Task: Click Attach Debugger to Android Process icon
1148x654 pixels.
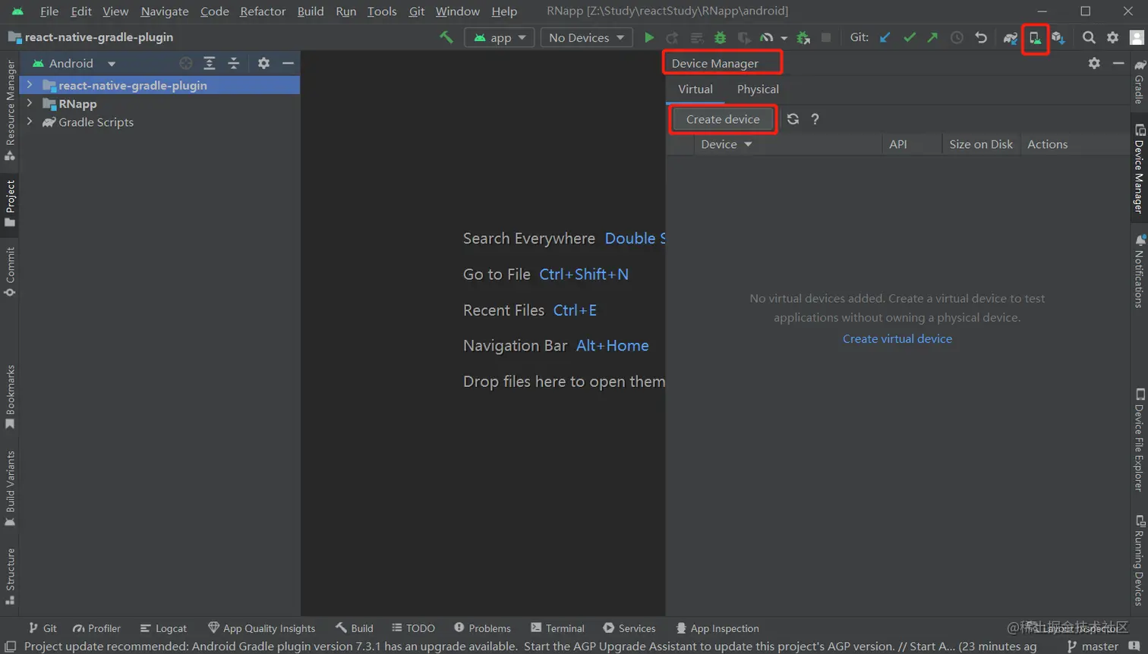Action: point(803,37)
